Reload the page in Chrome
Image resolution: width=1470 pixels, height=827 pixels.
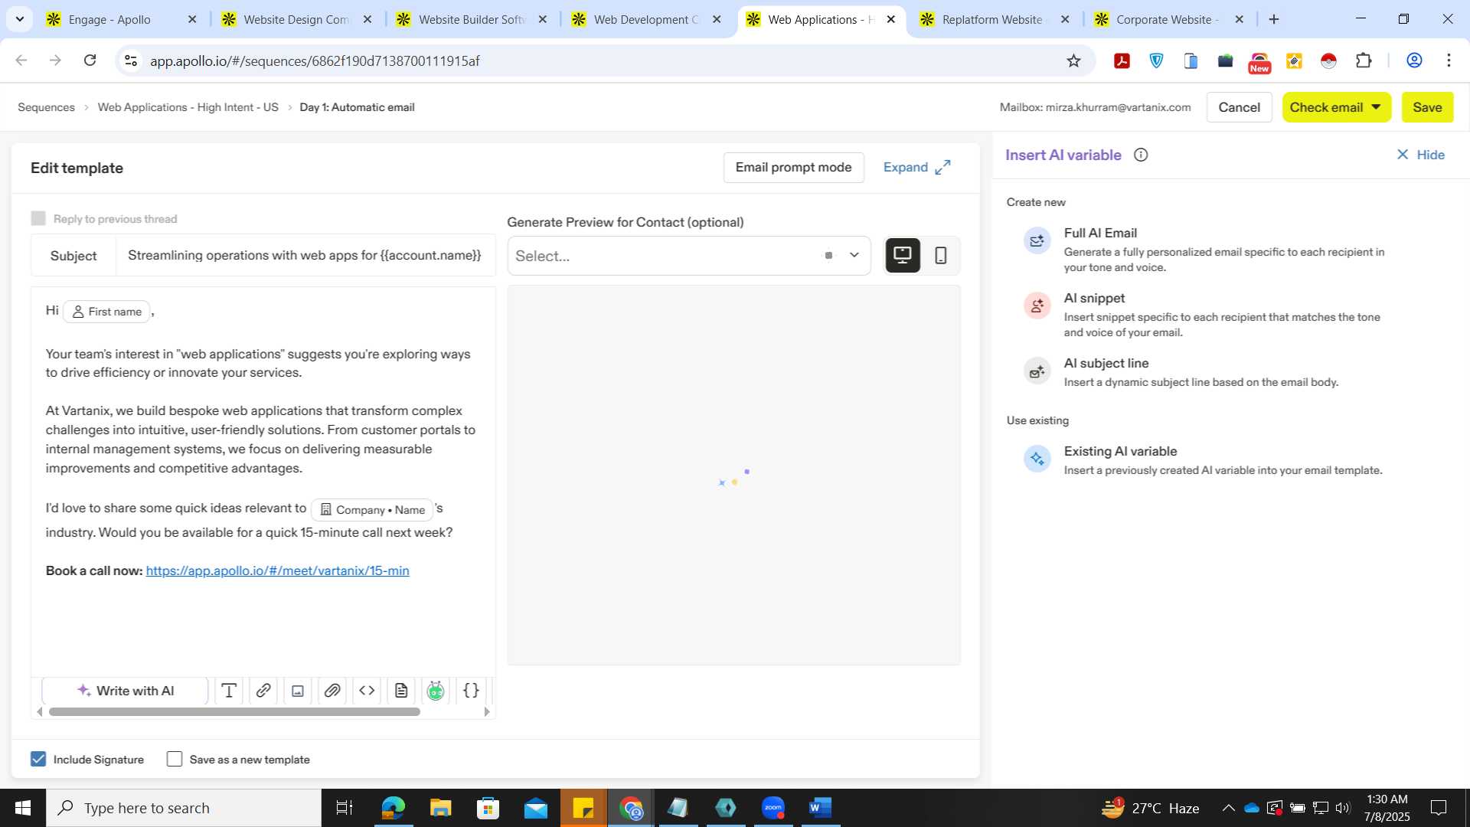click(x=90, y=60)
